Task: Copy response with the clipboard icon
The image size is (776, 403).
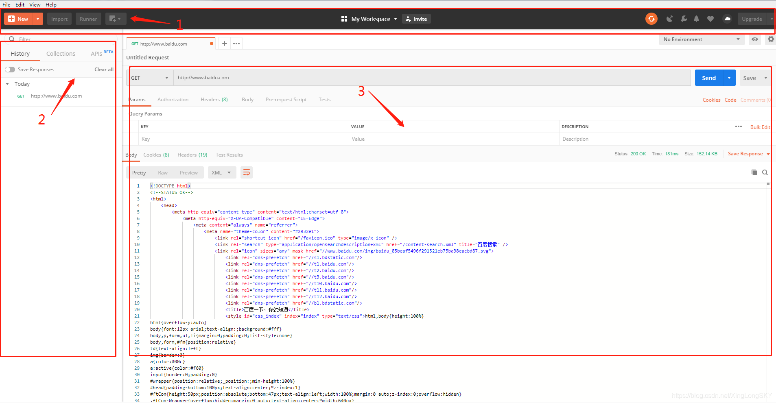Action: (754, 172)
